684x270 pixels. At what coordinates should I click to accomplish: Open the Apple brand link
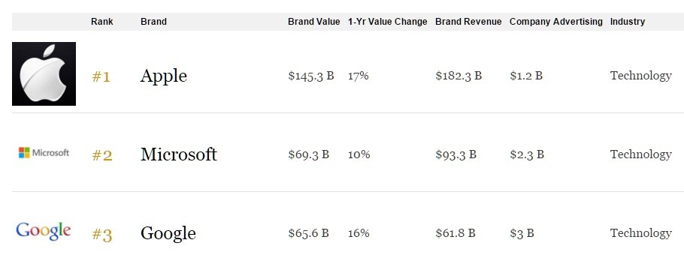[x=164, y=76]
